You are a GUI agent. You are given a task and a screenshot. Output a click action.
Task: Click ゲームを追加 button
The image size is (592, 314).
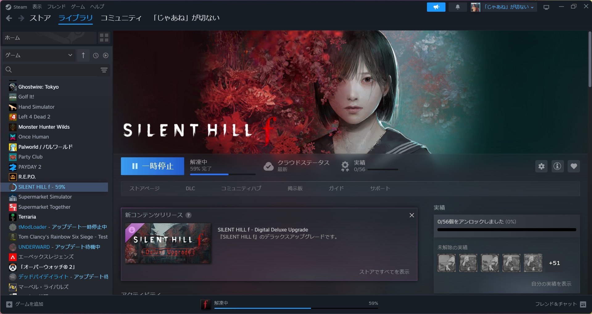pyautogui.click(x=25, y=304)
